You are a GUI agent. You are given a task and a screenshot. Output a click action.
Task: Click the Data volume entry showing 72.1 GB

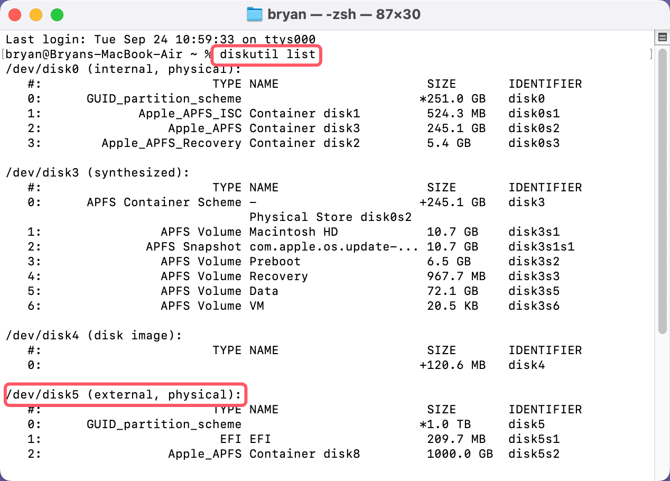tap(264, 291)
